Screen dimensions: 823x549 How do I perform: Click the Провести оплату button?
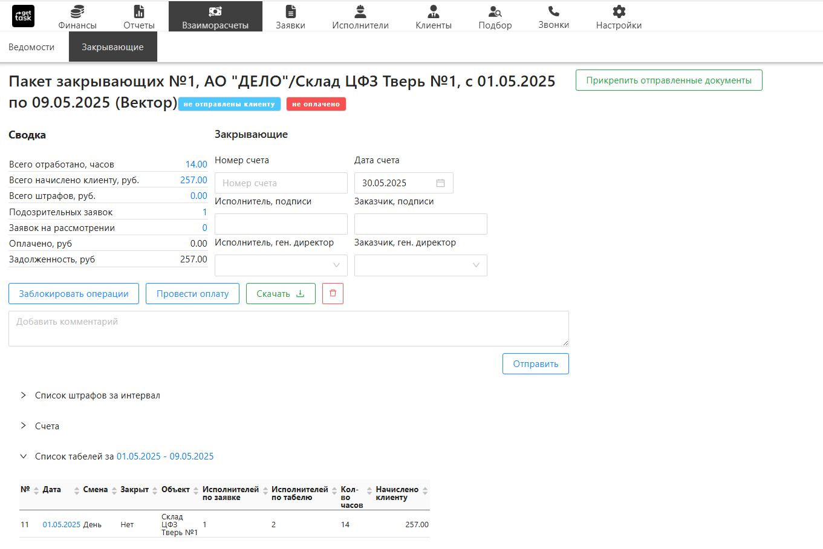(x=192, y=294)
